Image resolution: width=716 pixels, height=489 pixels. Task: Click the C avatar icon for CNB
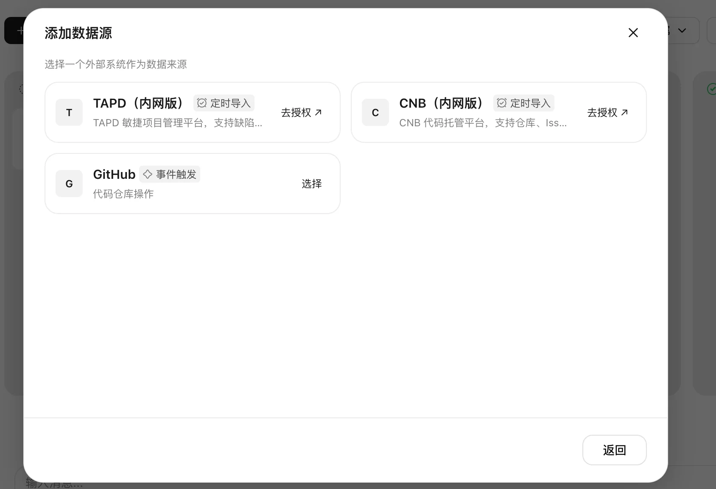[375, 112]
